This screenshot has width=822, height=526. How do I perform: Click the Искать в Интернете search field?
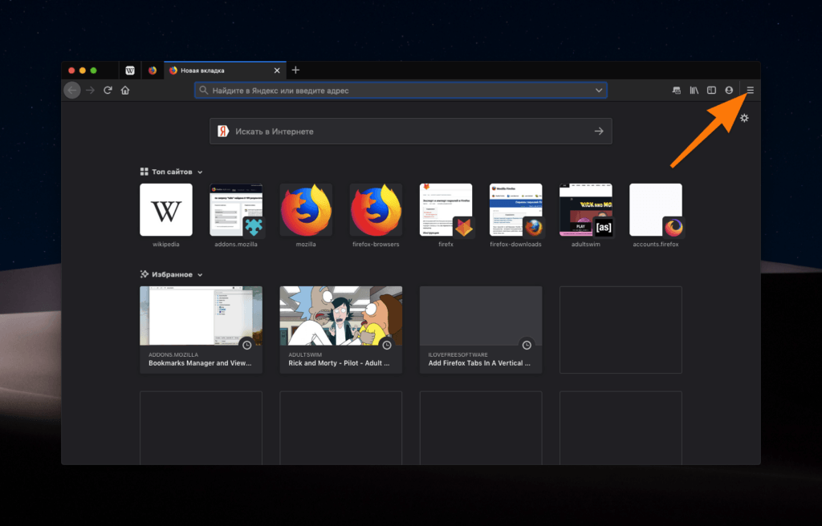point(411,131)
